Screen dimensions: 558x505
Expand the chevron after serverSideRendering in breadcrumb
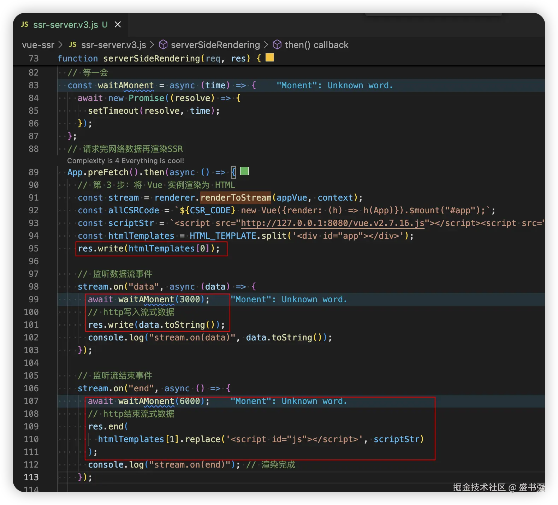[x=266, y=45]
